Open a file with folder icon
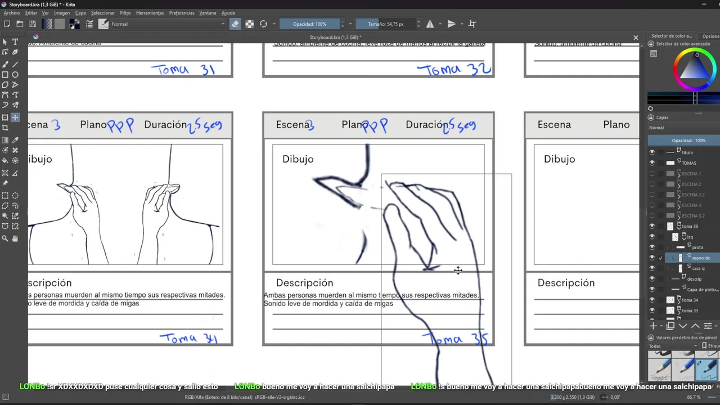The height and width of the screenshot is (405, 720). (x=20, y=24)
